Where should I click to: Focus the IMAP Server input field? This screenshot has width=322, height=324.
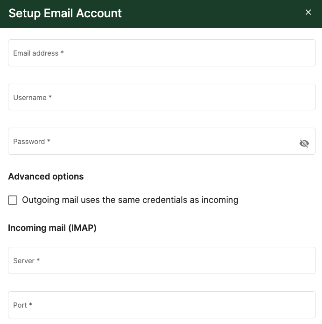[162, 260]
